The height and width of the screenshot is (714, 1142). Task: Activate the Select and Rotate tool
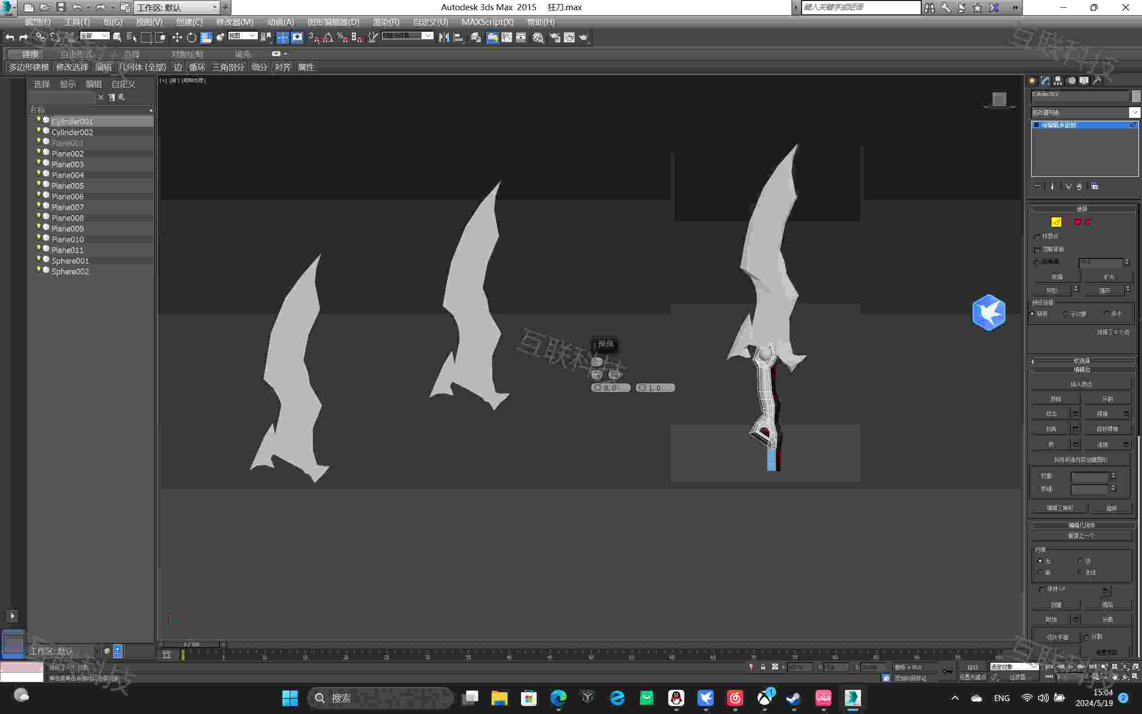point(191,37)
